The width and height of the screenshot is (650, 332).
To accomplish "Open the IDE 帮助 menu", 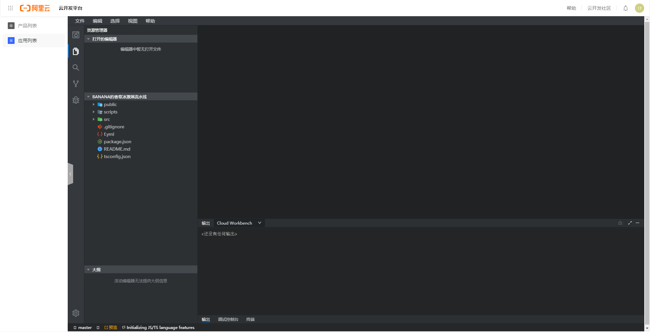I will 150,21.
